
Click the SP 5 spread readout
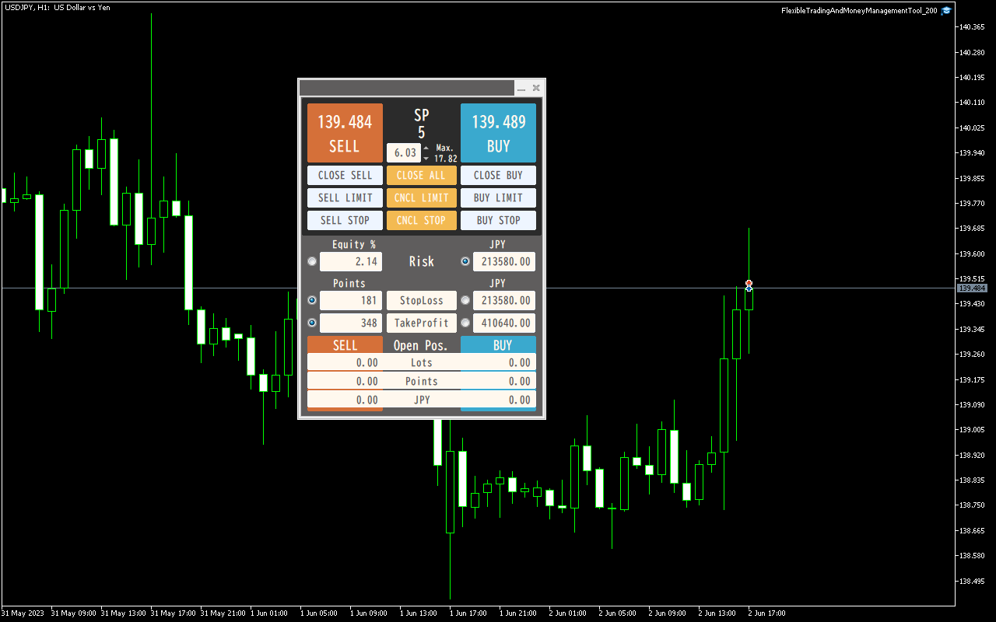[x=421, y=124]
